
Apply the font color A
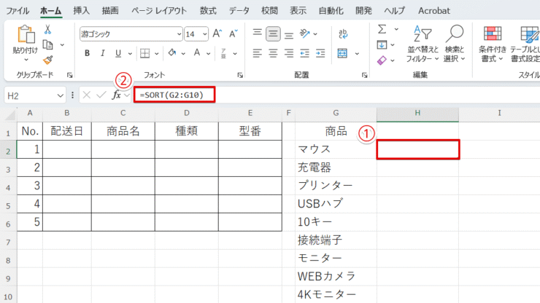pyautogui.click(x=196, y=53)
